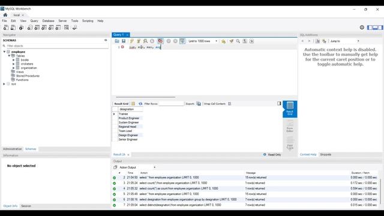
Task: Open find magnifier in query toolbar
Action: pyautogui.click(x=238, y=41)
